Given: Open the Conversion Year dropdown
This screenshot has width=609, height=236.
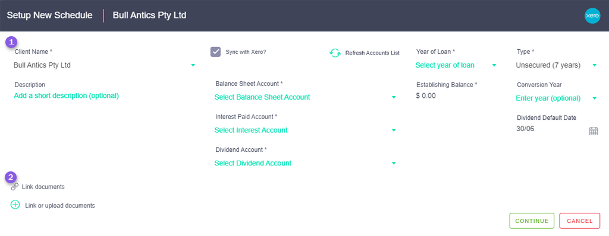Looking at the screenshot, I should 557,98.
